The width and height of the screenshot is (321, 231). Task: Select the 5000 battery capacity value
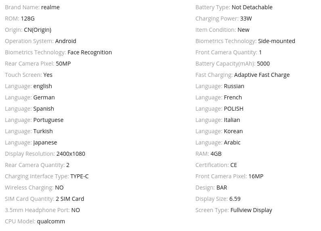pos(263,64)
